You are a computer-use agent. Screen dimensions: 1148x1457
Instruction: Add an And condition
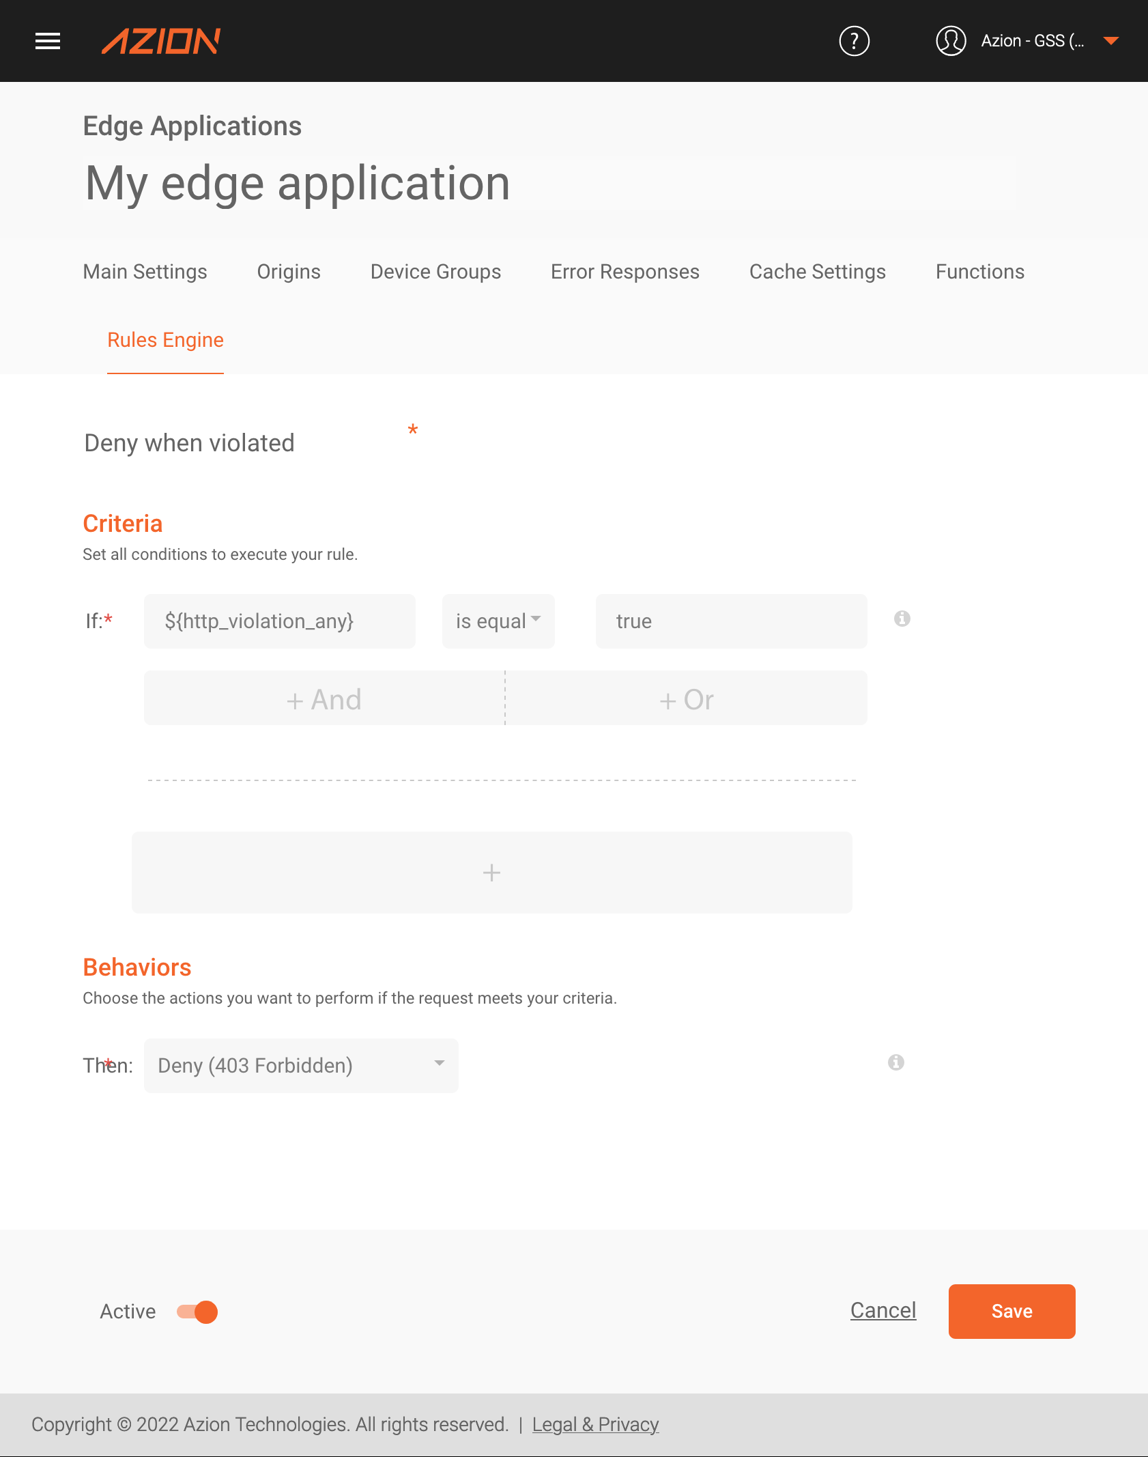[x=324, y=698]
